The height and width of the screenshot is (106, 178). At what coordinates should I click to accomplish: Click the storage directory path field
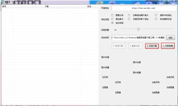138,37
